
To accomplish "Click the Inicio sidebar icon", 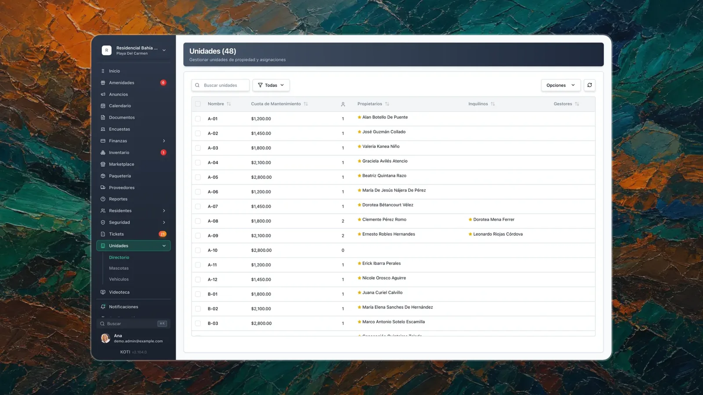I will click(103, 71).
